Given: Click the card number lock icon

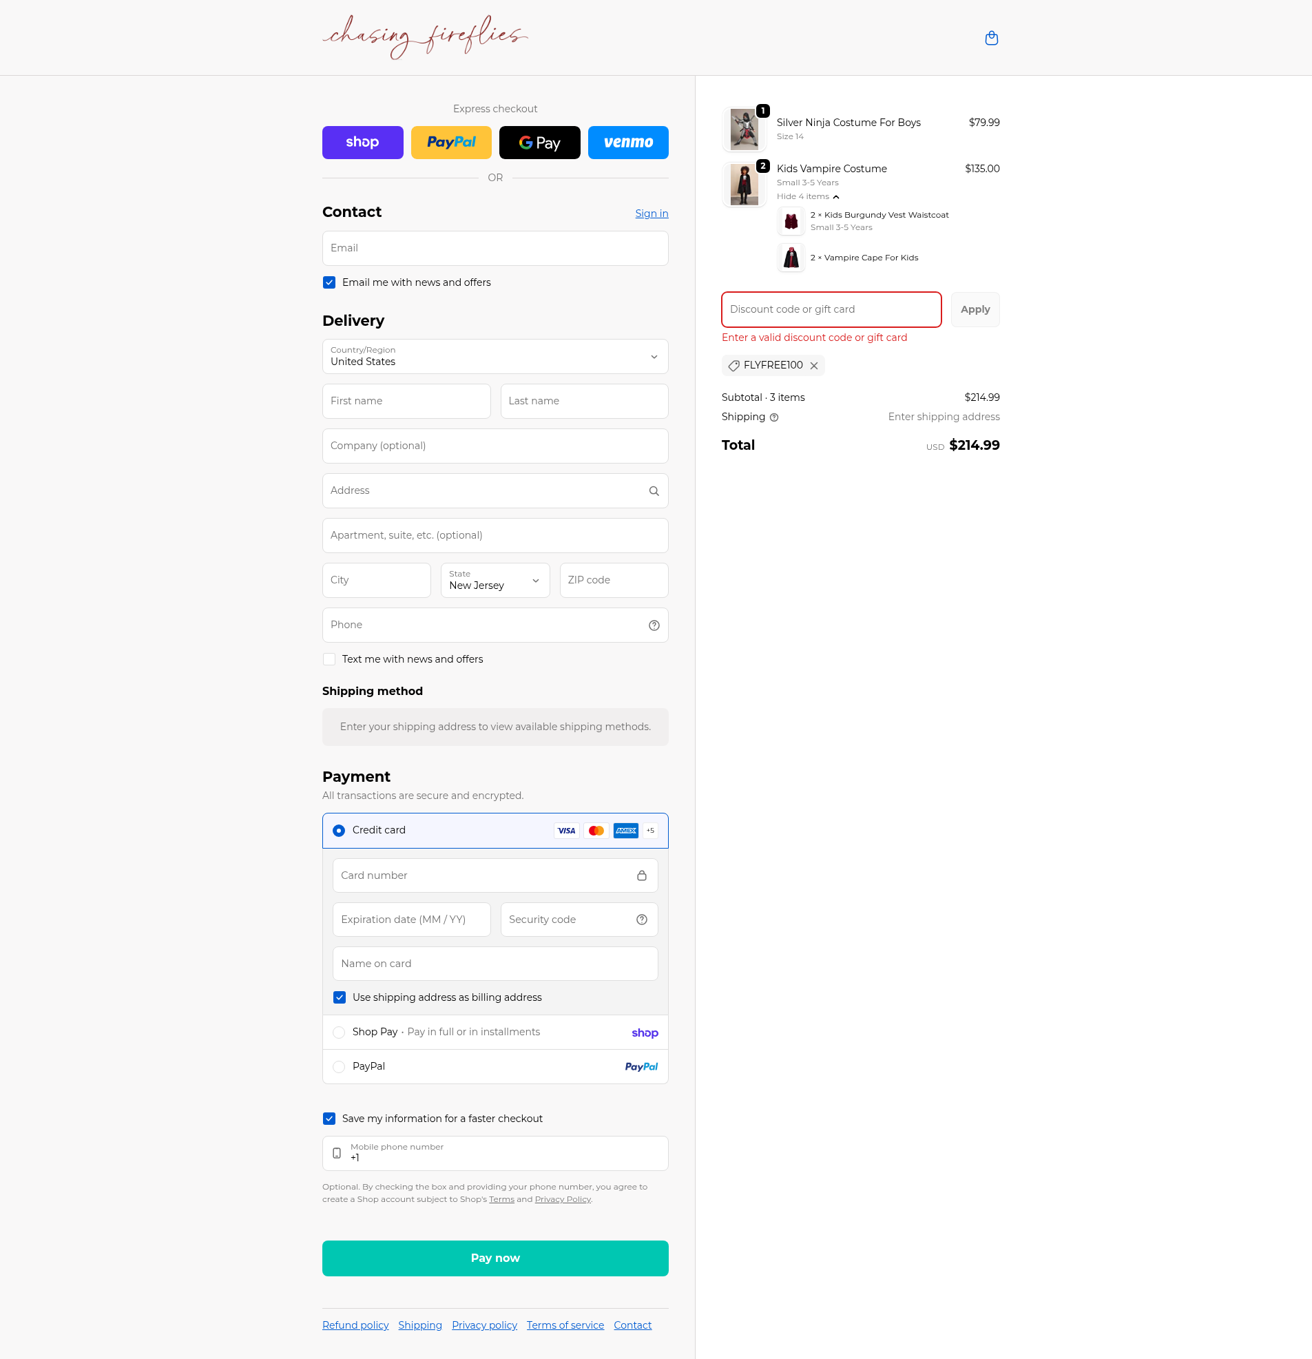Looking at the screenshot, I should click(x=641, y=875).
